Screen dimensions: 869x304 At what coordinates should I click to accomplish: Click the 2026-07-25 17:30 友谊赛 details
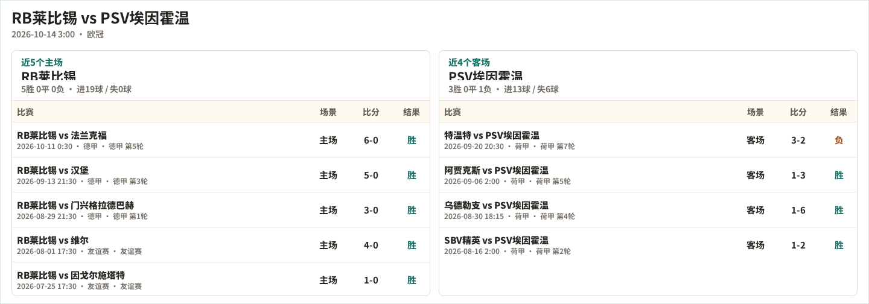tap(79, 287)
